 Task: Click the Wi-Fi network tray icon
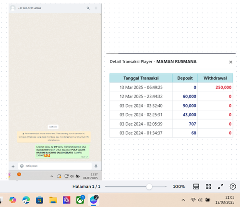pos(193,200)
